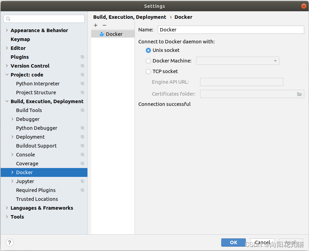Select the Docker Machine radio button

tap(149, 61)
